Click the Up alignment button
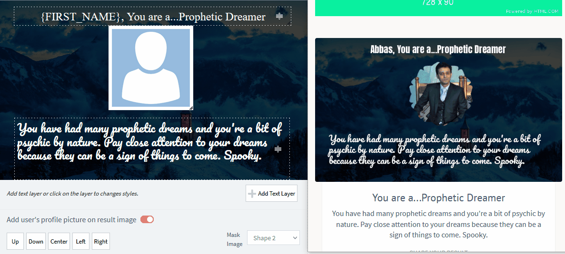 coord(15,242)
